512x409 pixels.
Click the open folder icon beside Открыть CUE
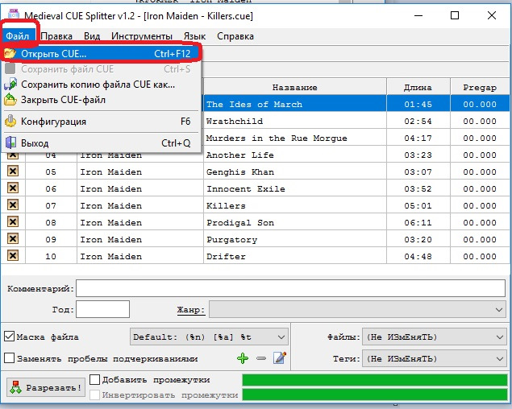pyautogui.click(x=10, y=53)
